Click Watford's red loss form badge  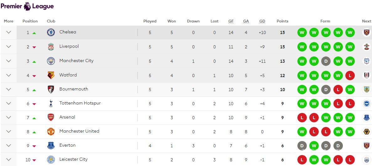tap(350, 76)
